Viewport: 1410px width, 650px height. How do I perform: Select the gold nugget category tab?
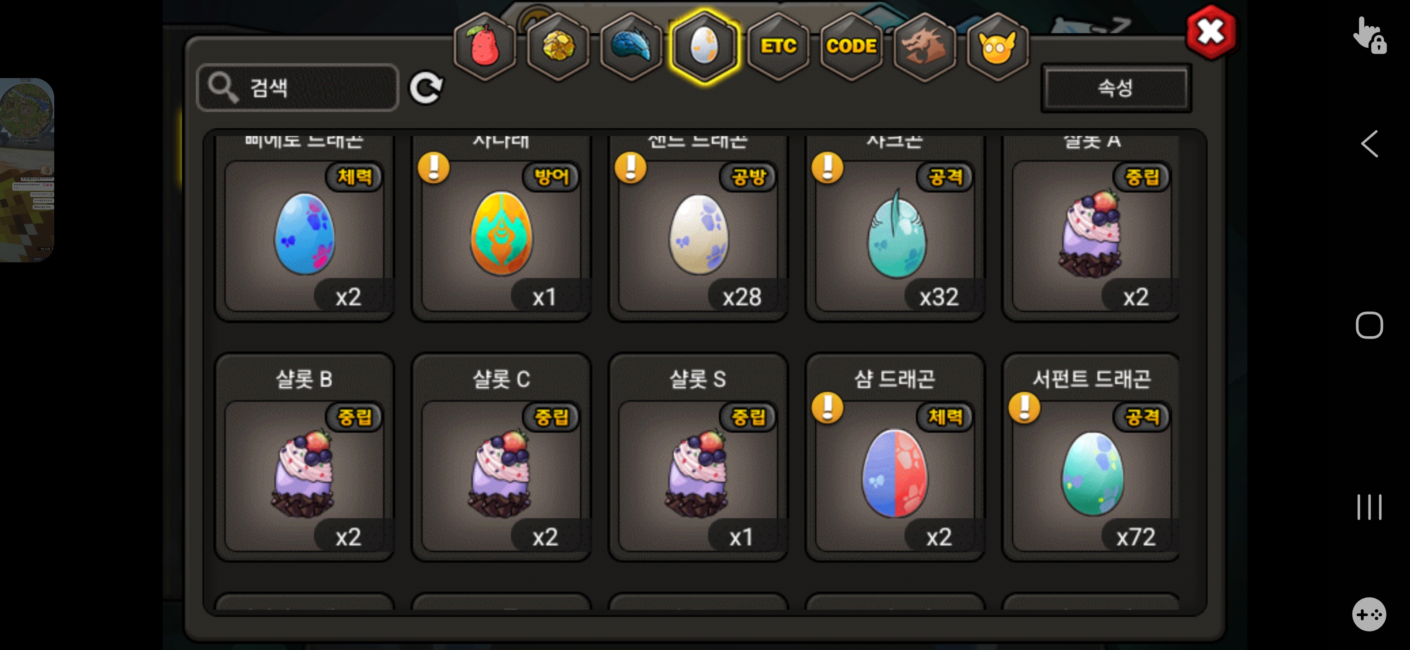558,47
